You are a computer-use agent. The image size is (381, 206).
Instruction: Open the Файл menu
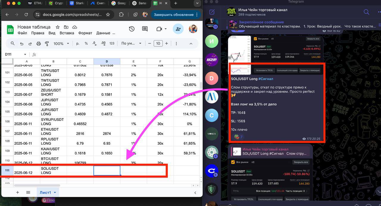(22, 33)
